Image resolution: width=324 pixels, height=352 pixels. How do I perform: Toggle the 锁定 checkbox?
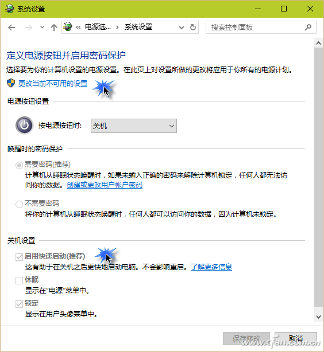click(19, 304)
